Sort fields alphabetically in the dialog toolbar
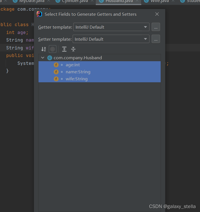The height and width of the screenshot is (212, 200). pyautogui.click(x=44, y=49)
